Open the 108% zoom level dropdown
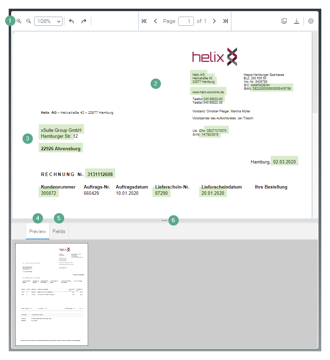The width and height of the screenshot is (330, 360). [x=48, y=21]
